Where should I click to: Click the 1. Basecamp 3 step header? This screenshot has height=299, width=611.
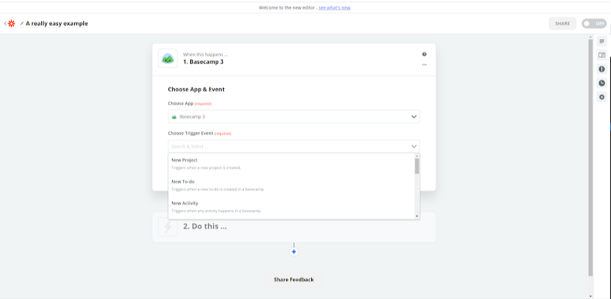coord(294,59)
